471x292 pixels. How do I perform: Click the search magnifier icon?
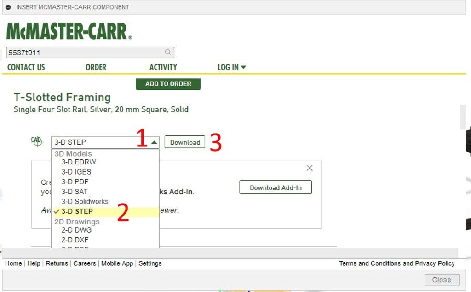coord(168,53)
